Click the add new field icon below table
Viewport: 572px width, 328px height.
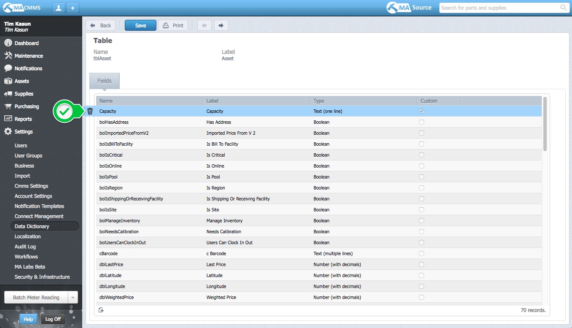tap(101, 310)
